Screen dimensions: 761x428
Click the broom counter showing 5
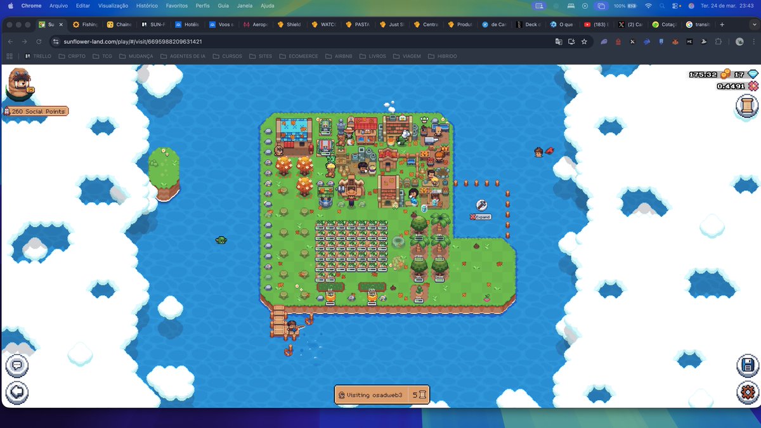(419, 394)
